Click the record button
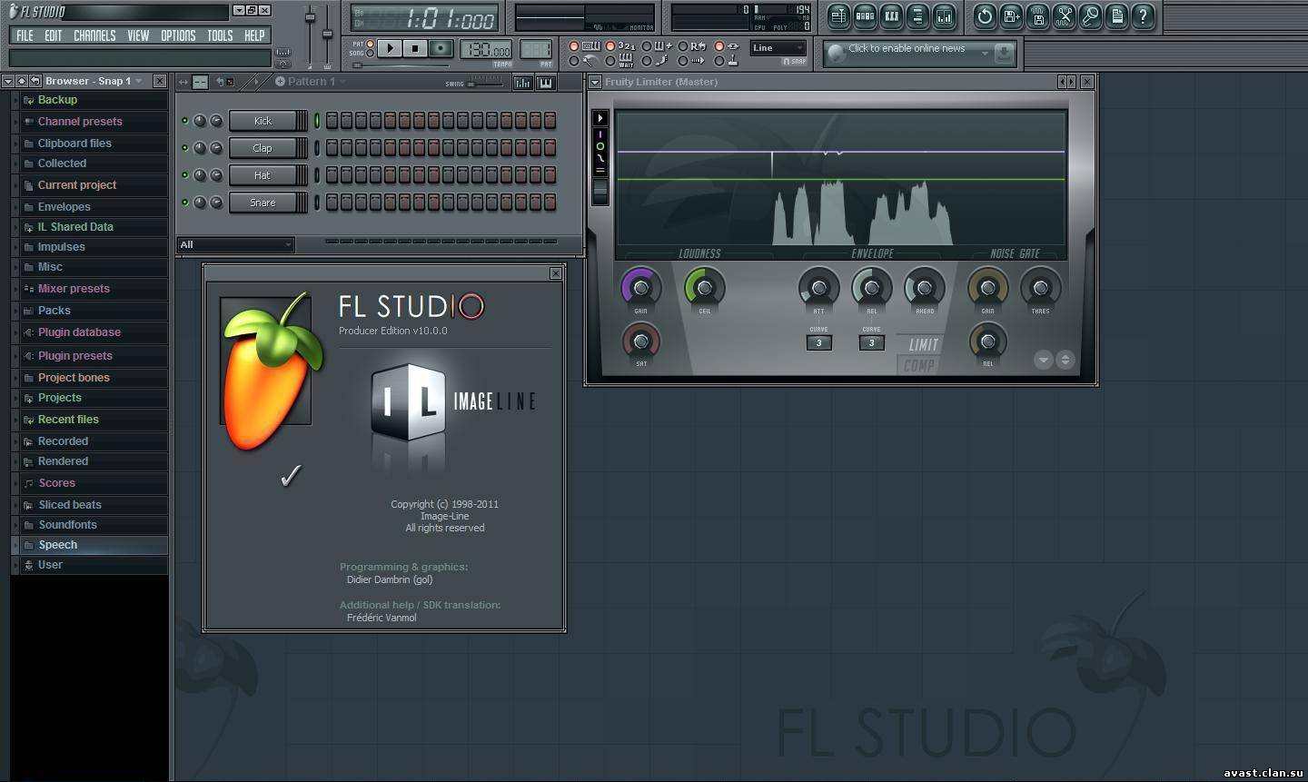The image size is (1308, 782). (x=441, y=48)
